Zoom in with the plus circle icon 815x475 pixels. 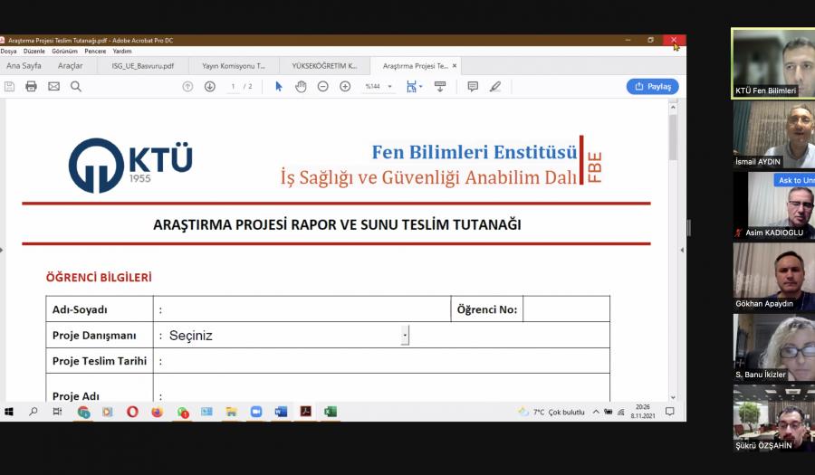[x=345, y=87]
